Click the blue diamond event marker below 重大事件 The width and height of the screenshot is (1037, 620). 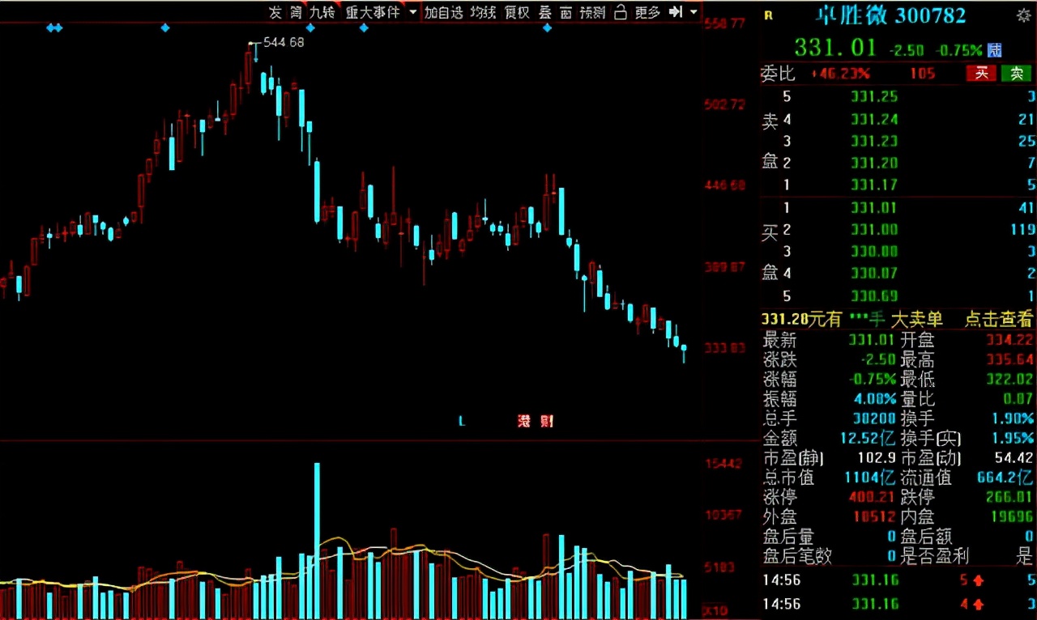point(364,28)
